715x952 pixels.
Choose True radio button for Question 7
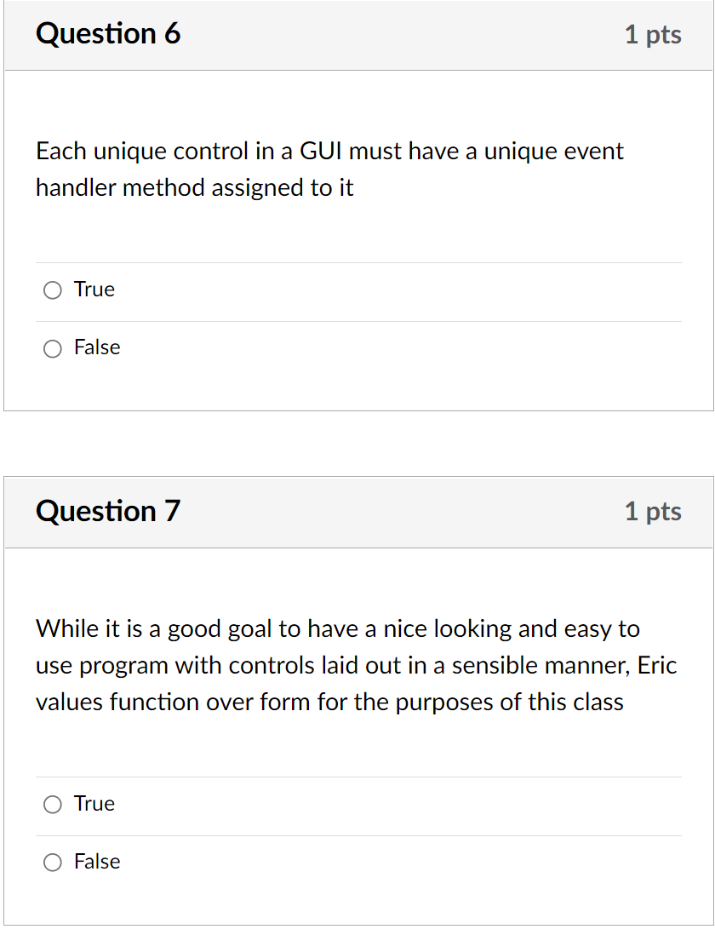click(53, 805)
